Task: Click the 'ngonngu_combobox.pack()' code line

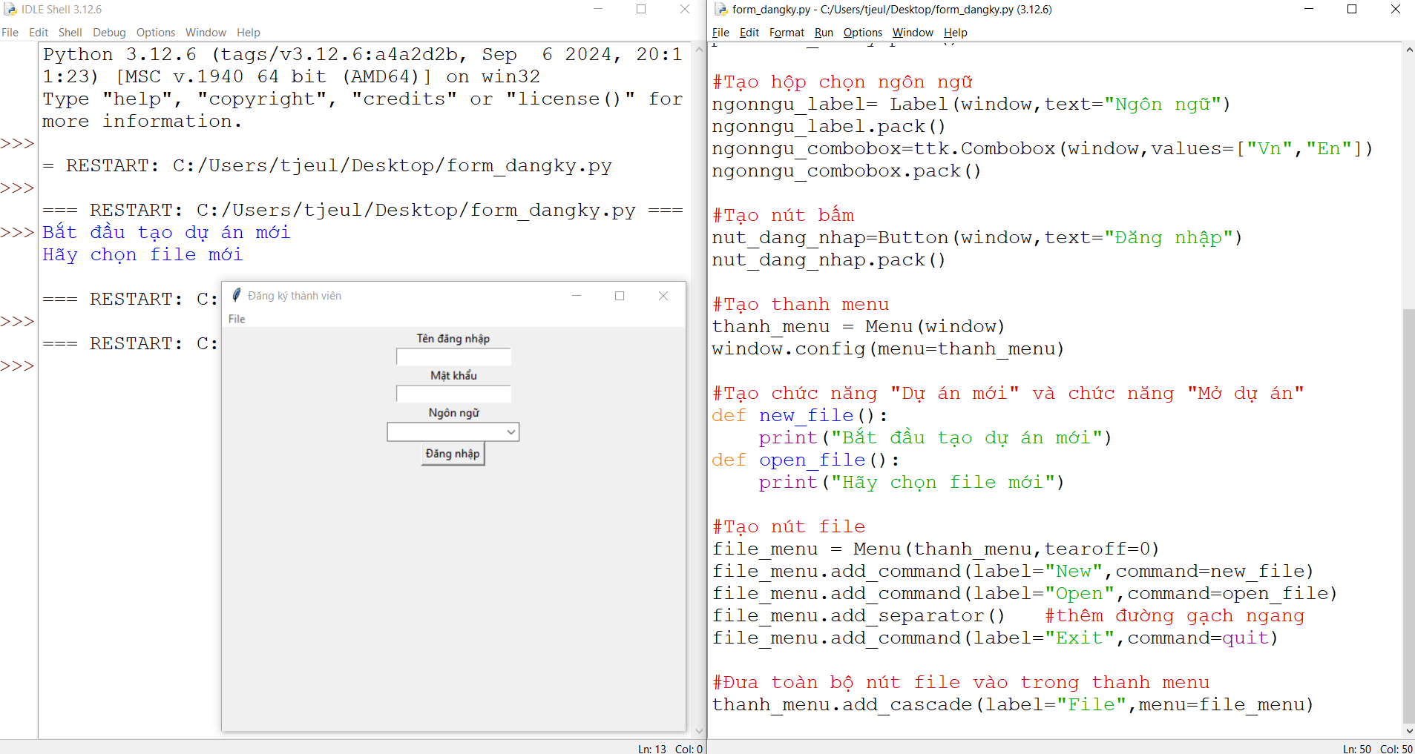Action: point(847,171)
